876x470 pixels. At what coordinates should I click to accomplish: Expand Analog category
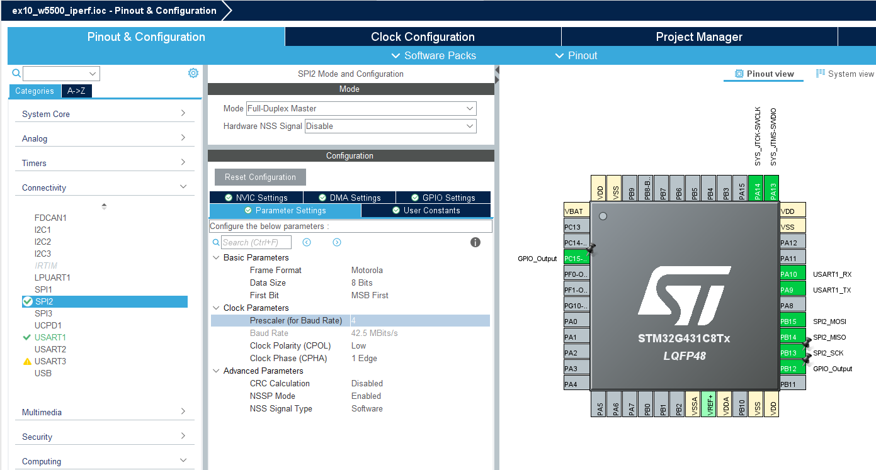[x=105, y=138]
